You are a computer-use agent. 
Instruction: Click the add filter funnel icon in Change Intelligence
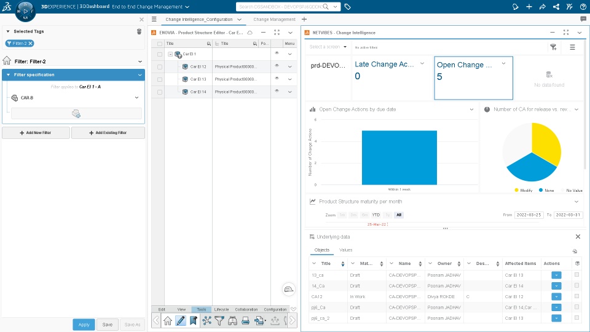(x=554, y=47)
